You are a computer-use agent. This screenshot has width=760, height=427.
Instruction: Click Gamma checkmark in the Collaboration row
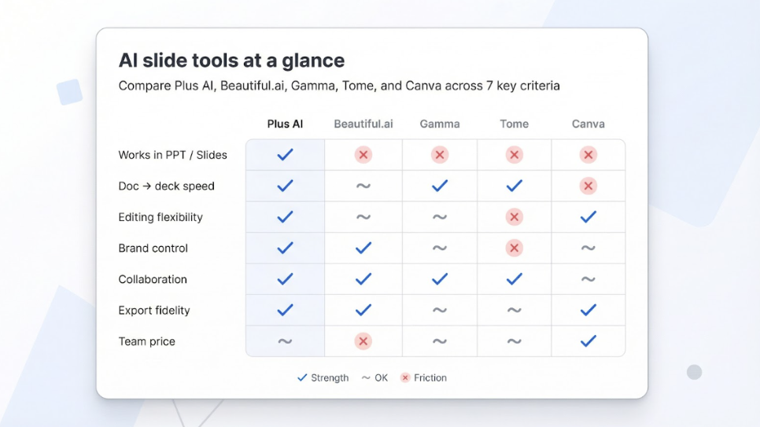click(x=440, y=279)
